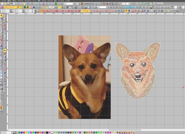185x134 pixels.
Task: Open the 編集 menu
Action: (x=9, y=1)
